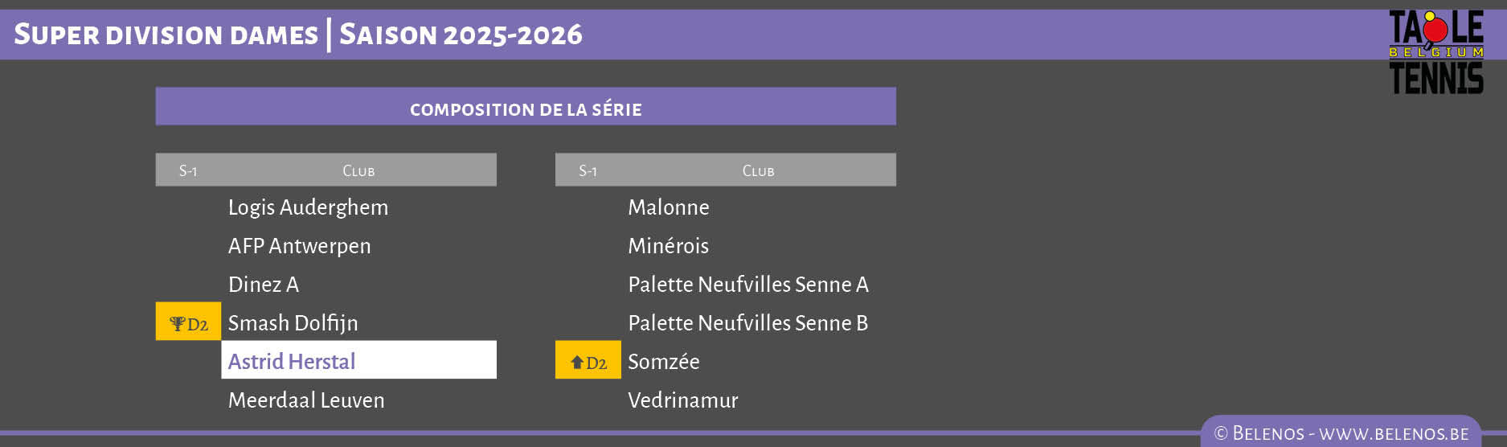Click the up-arrow D2 promotion badge beside Somzée
This screenshot has width=1507, height=447.
tap(588, 362)
